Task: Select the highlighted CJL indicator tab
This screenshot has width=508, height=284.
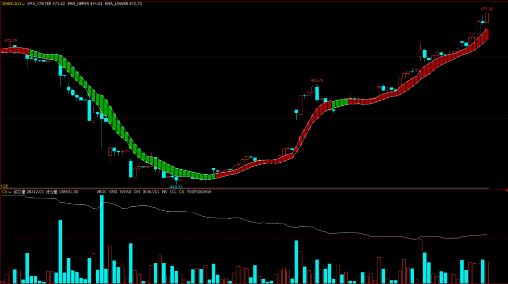Action: click(181, 191)
